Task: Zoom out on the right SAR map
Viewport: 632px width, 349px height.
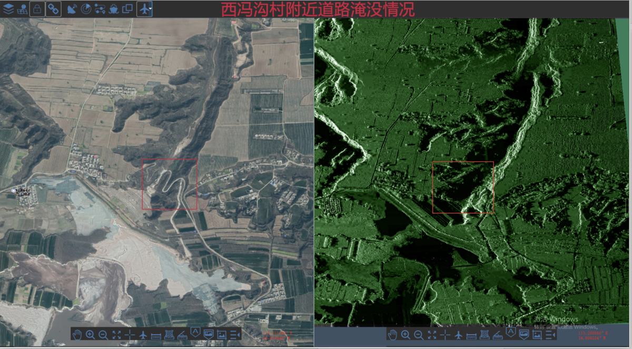Action: pyautogui.click(x=419, y=335)
